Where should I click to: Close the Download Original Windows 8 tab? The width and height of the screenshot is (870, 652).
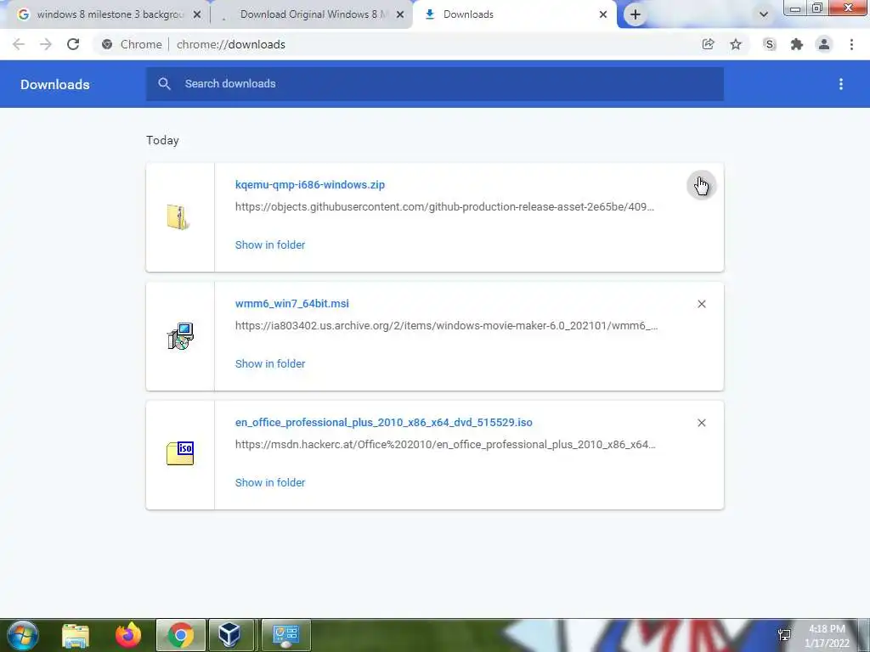[400, 15]
